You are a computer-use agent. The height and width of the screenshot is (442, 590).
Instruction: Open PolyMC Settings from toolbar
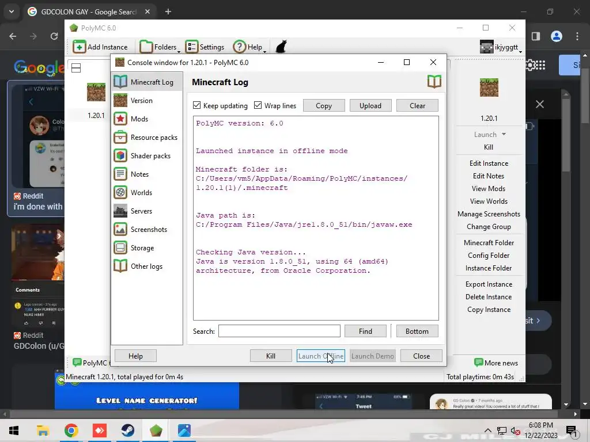(205, 47)
